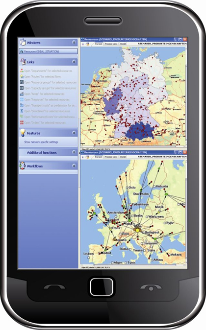Click the vertical scrollbar of lower map window
The width and height of the screenshot is (206, 330).
click(186, 212)
